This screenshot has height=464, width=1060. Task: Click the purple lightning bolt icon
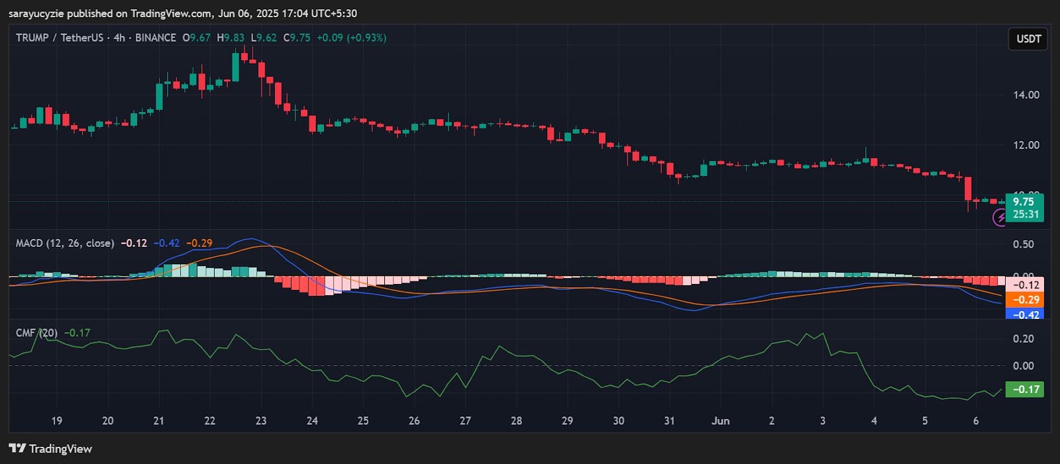coord(1000,218)
